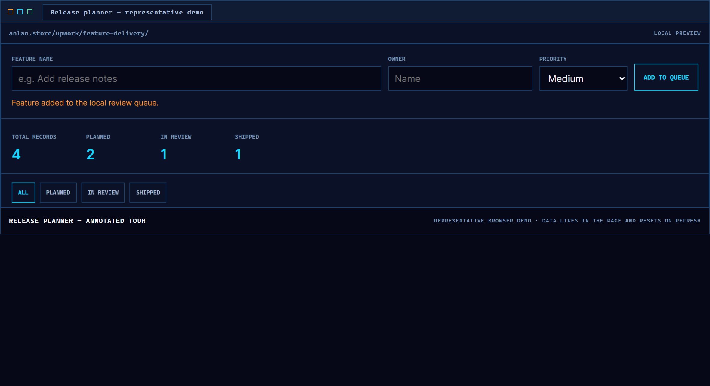Open the Priority dropdown showing Medium
710x386 pixels.
tap(583, 78)
